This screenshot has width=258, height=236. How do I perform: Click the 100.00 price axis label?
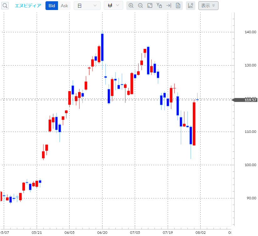(250, 165)
